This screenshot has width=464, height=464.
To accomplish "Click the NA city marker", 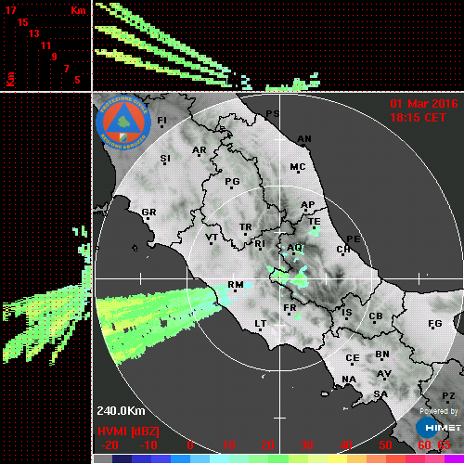I will click(347, 384).
